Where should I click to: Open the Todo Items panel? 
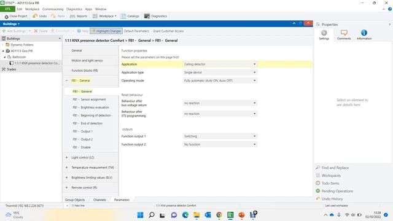(x=331, y=184)
